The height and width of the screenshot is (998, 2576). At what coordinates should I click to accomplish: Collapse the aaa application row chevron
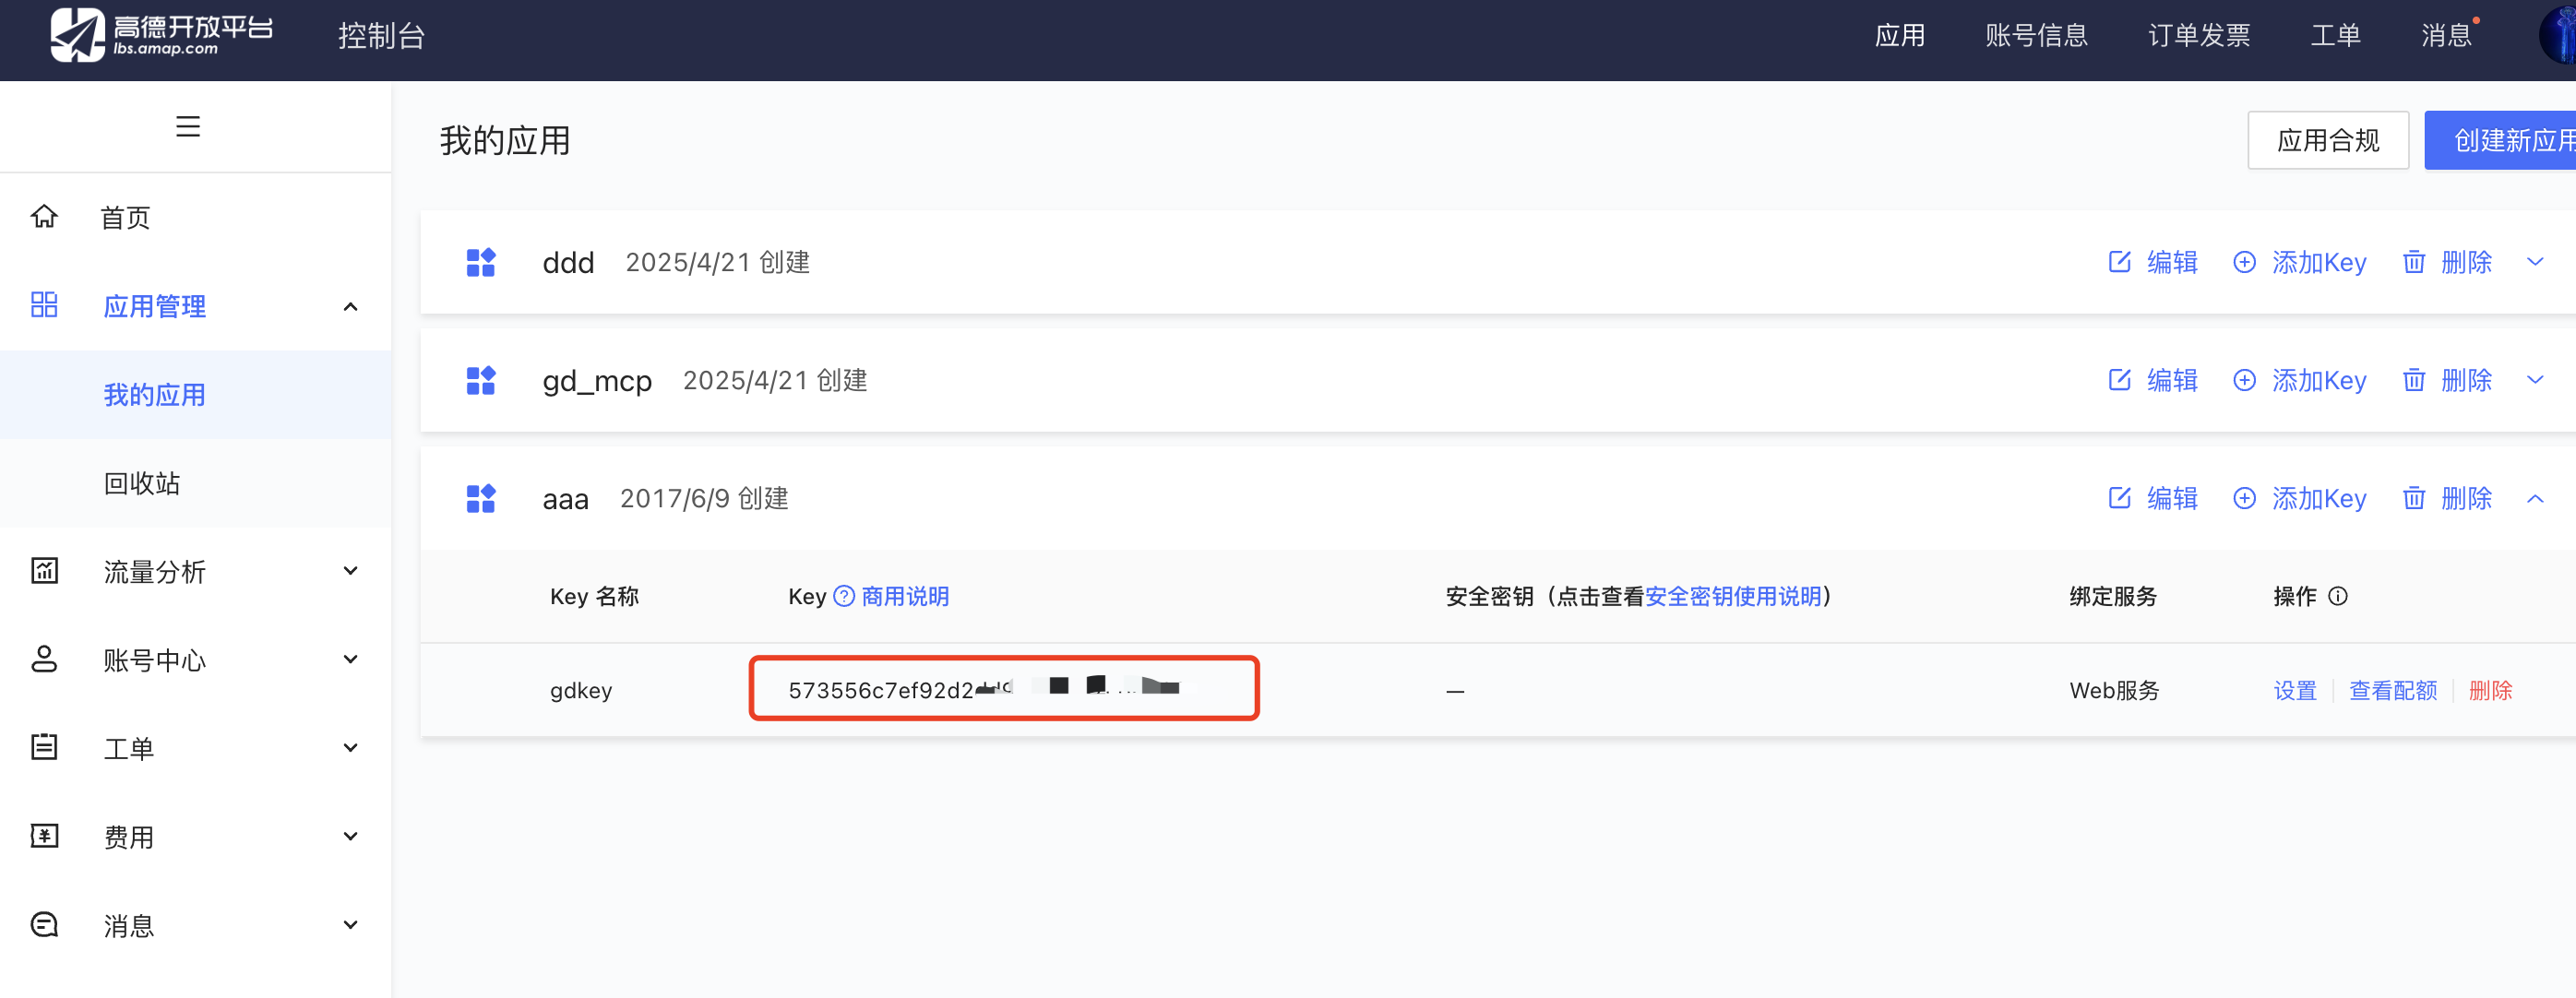[2535, 498]
